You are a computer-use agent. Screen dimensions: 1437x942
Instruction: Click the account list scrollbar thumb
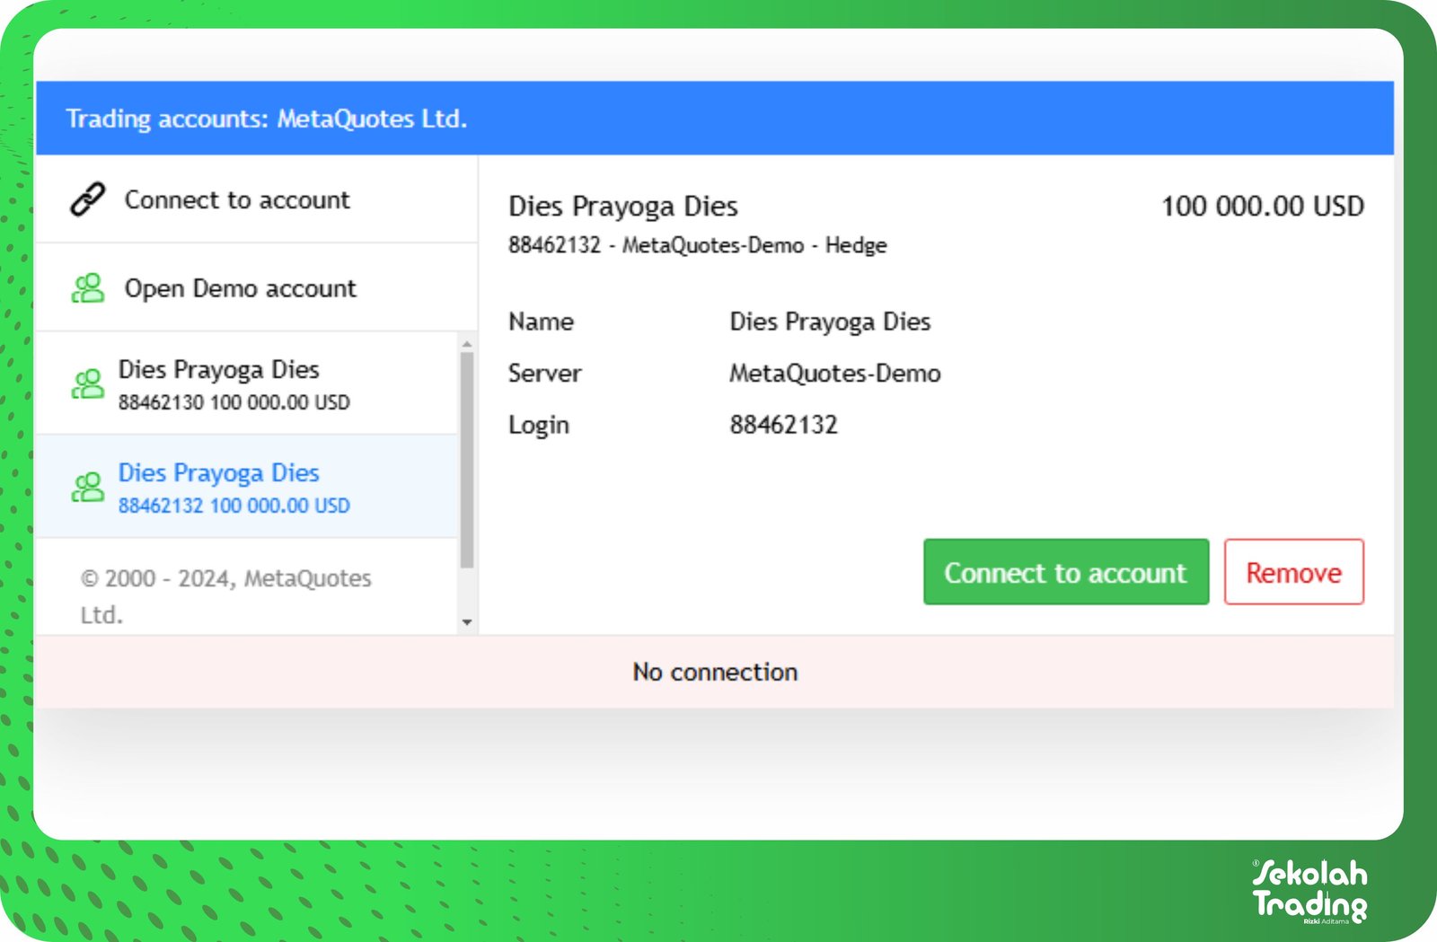(467, 460)
